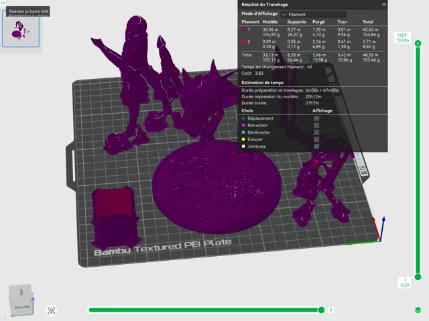Toggle the Rétraction display checkbox
This screenshot has height=321, width=429.
pos(316,125)
